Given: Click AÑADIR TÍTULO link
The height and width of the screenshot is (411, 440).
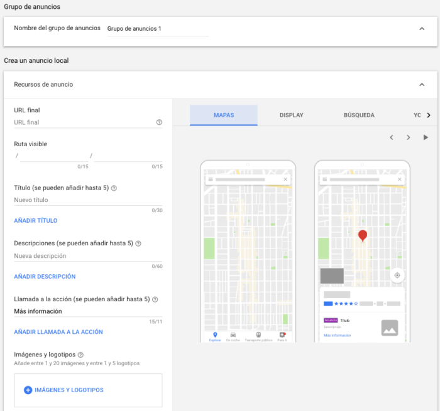Looking at the screenshot, I should point(36,221).
